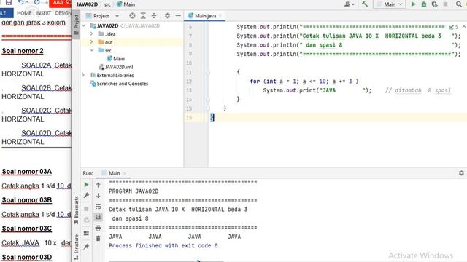Print the console output
This screenshot has width=467, height=262.
(x=99, y=228)
